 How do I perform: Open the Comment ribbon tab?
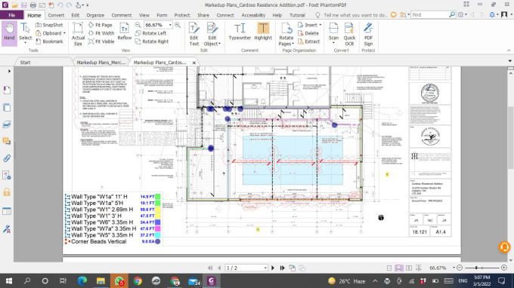(x=121, y=15)
